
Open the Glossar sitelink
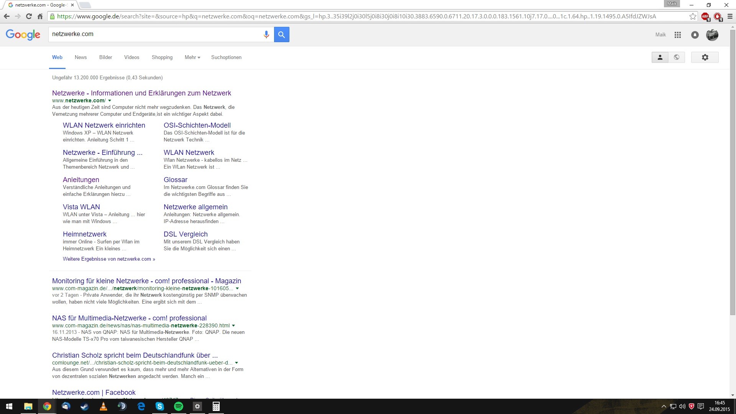pyautogui.click(x=176, y=180)
